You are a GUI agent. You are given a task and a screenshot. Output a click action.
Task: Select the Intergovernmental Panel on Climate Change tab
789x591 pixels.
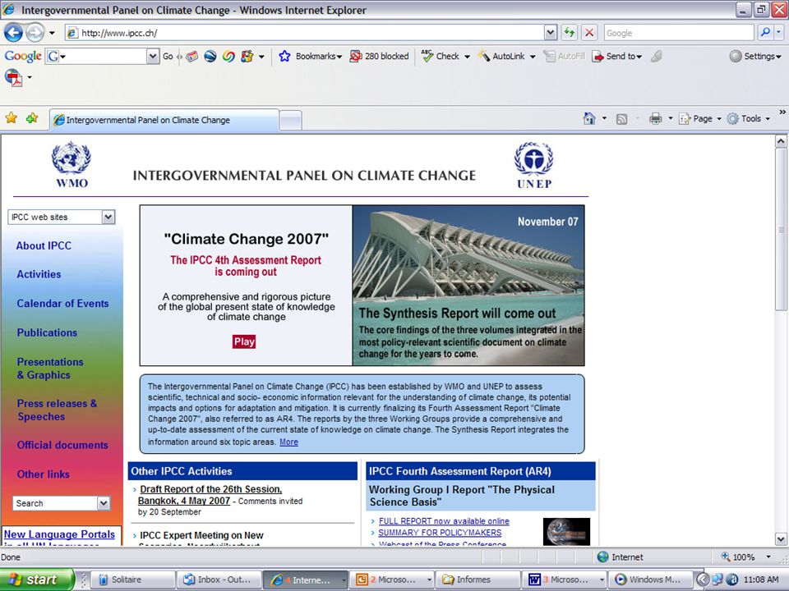point(164,120)
